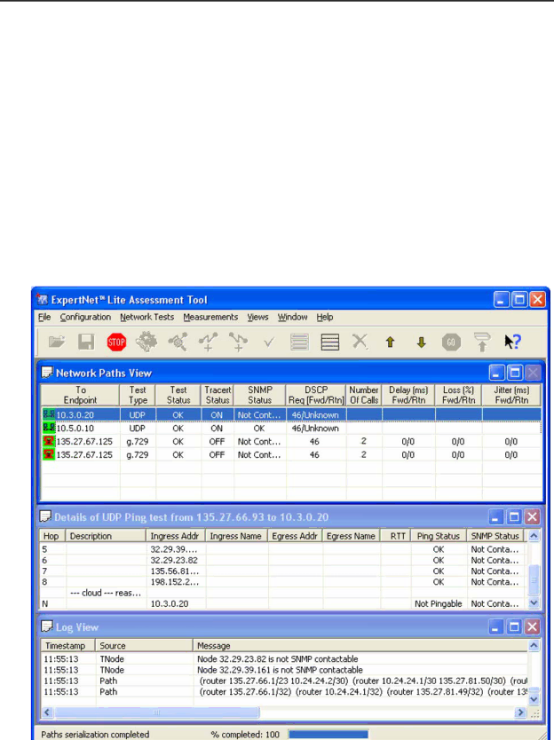The height and width of the screenshot is (740, 554).
Task: Click the Not Pingable status cell
Action: click(x=439, y=603)
